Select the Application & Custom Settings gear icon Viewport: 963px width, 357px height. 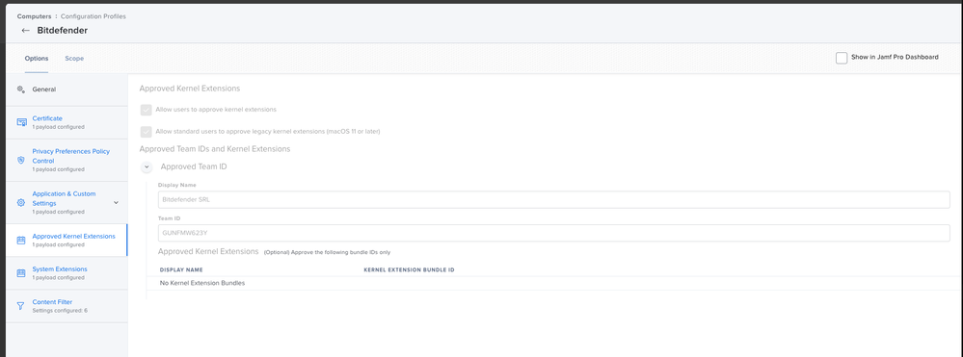pos(21,202)
